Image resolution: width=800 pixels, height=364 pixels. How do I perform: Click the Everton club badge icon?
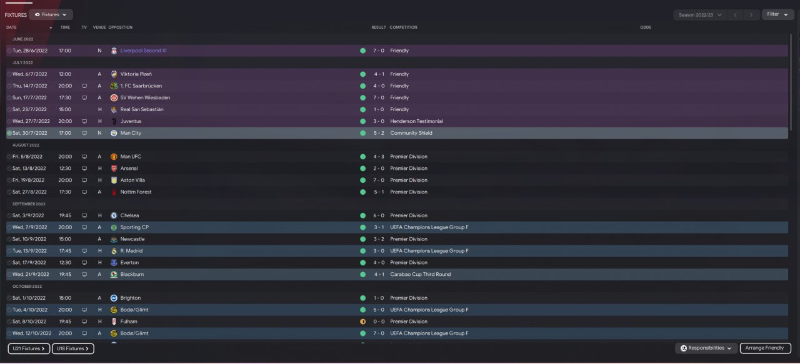point(114,263)
